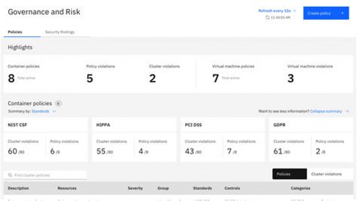
Task: Click the Description column header
Action: pyautogui.click(x=18, y=188)
